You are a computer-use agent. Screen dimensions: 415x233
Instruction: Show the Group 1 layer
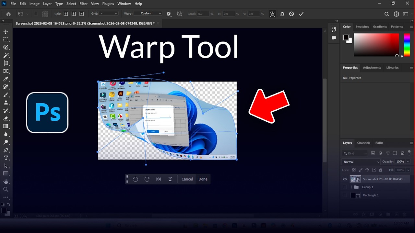point(345,187)
